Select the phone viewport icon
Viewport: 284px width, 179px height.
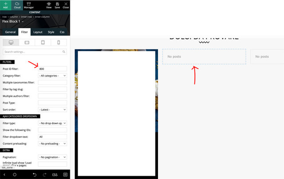coord(59,42)
